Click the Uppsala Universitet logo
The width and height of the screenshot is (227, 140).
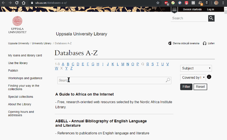coord(17,25)
